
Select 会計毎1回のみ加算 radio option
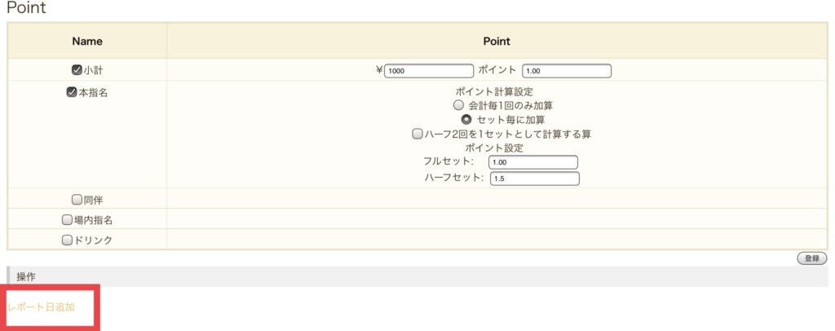pyautogui.click(x=458, y=105)
